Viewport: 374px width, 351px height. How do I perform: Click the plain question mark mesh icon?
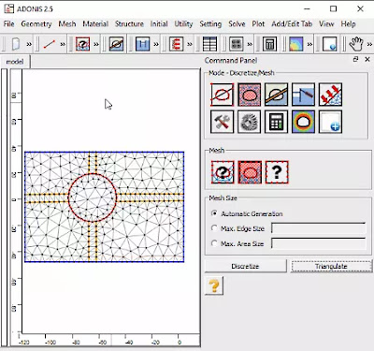[x=277, y=172]
